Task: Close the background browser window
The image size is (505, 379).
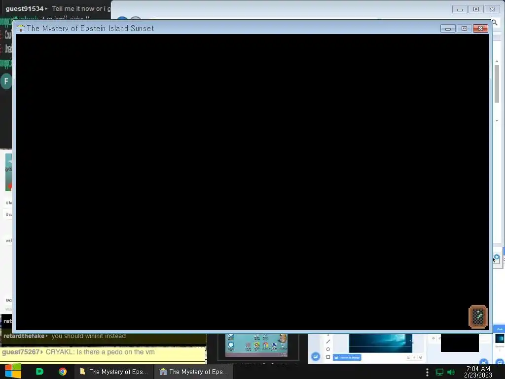Action: coord(493,9)
